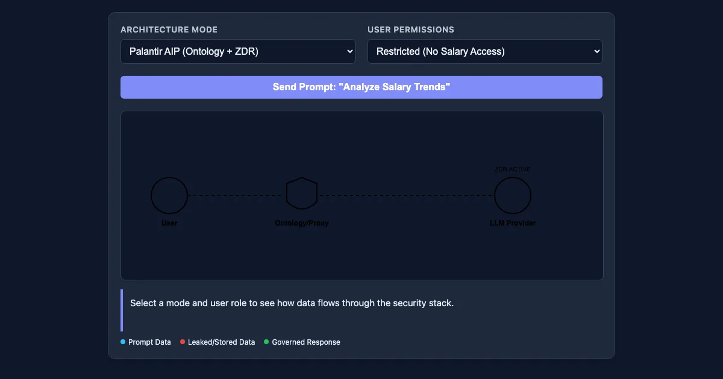Click the "ARCHITECTURE MODE" heading
723x379 pixels.
169,29
